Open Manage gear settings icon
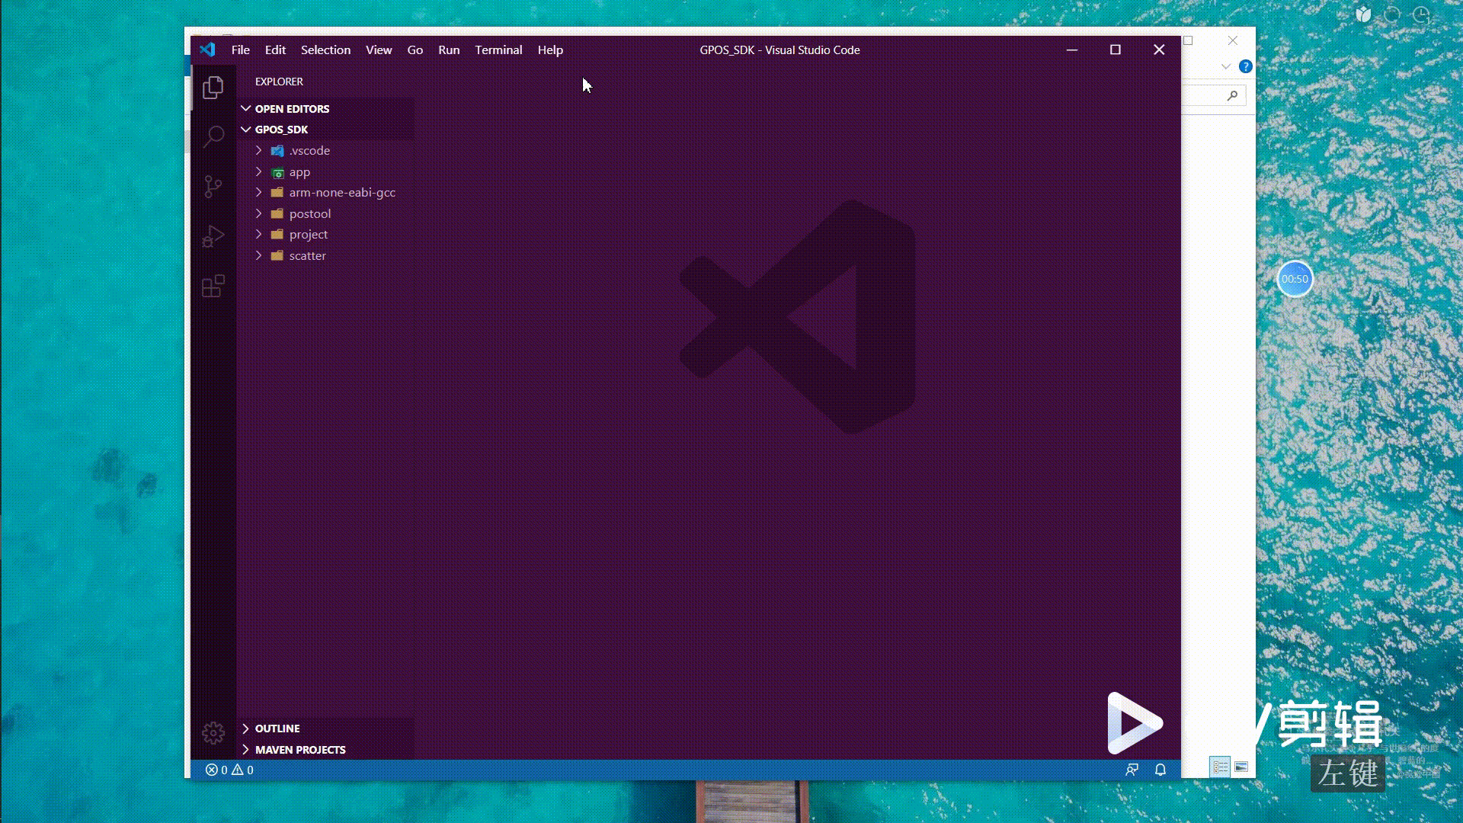 click(x=213, y=733)
